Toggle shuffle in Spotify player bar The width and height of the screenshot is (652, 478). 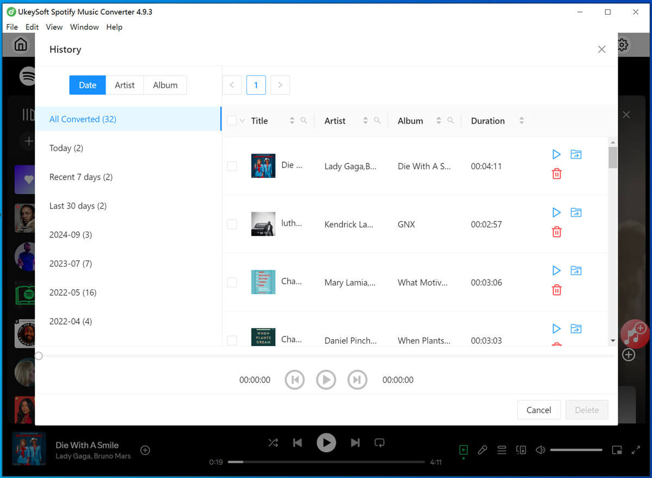point(273,443)
